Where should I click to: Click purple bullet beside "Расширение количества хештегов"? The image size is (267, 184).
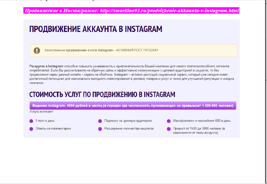tap(100, 129)
